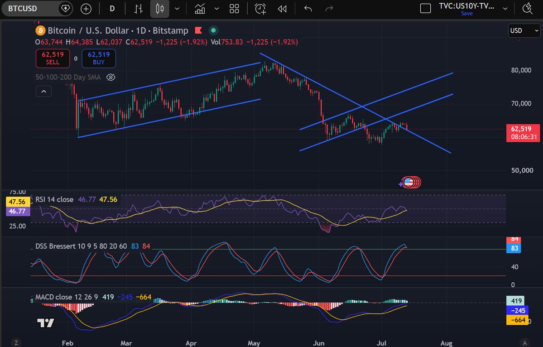The height and width of the screenshot is (347, 543).
Task: Click the blue 83 DSS value tag
Action: [x=514, y=248]
